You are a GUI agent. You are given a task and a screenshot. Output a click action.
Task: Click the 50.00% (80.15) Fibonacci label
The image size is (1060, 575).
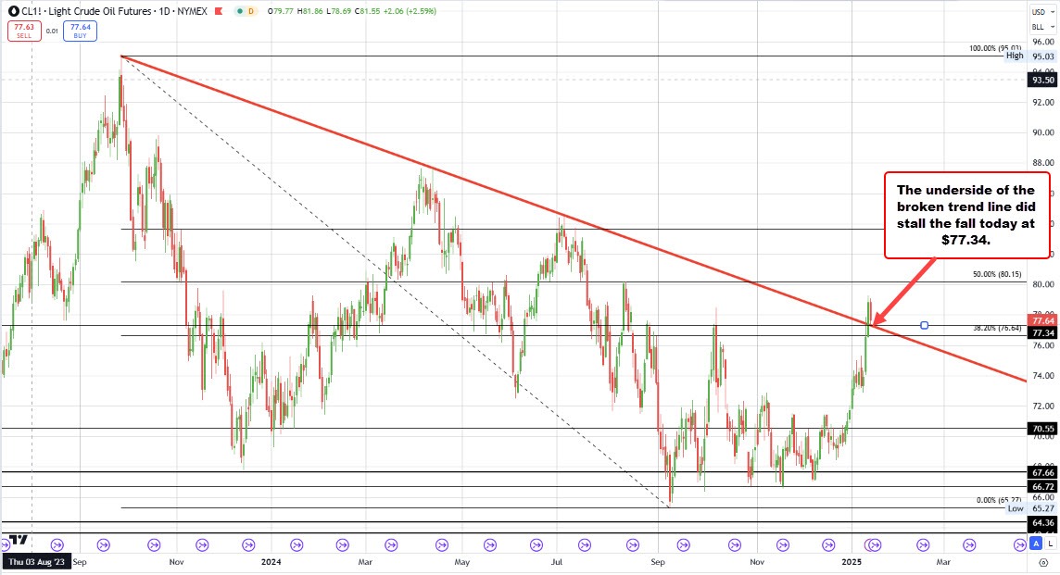click(997, 274)
